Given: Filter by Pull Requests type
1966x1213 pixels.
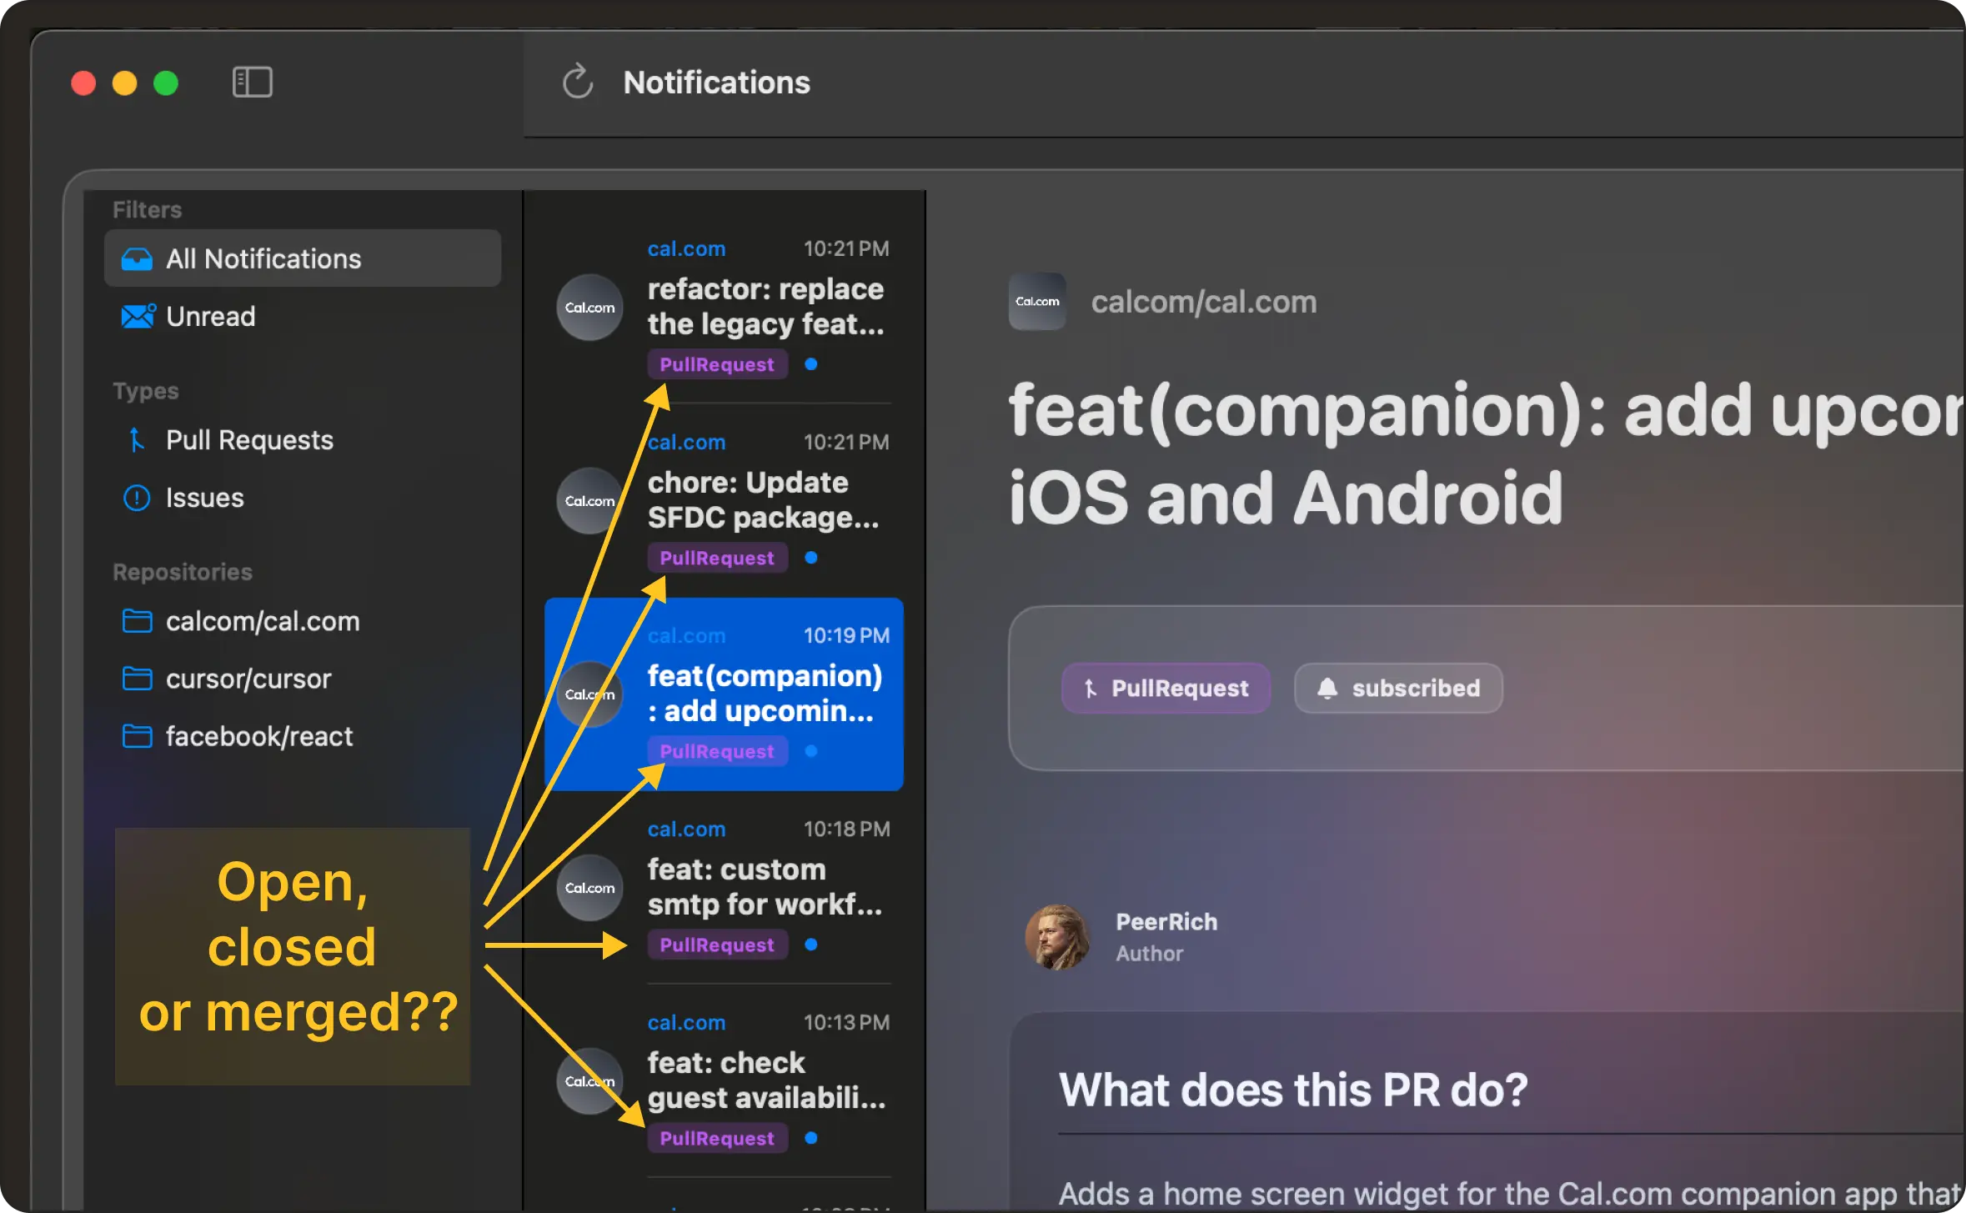Looking at the screenshot, I should click(x=248, y=440).
